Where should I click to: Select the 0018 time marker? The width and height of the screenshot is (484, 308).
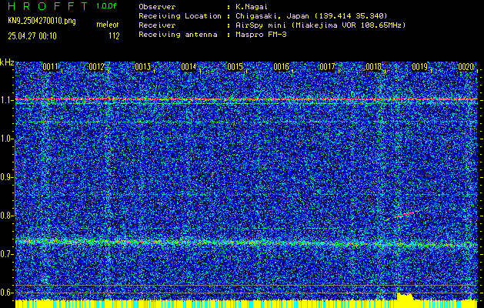coord(373,67)
